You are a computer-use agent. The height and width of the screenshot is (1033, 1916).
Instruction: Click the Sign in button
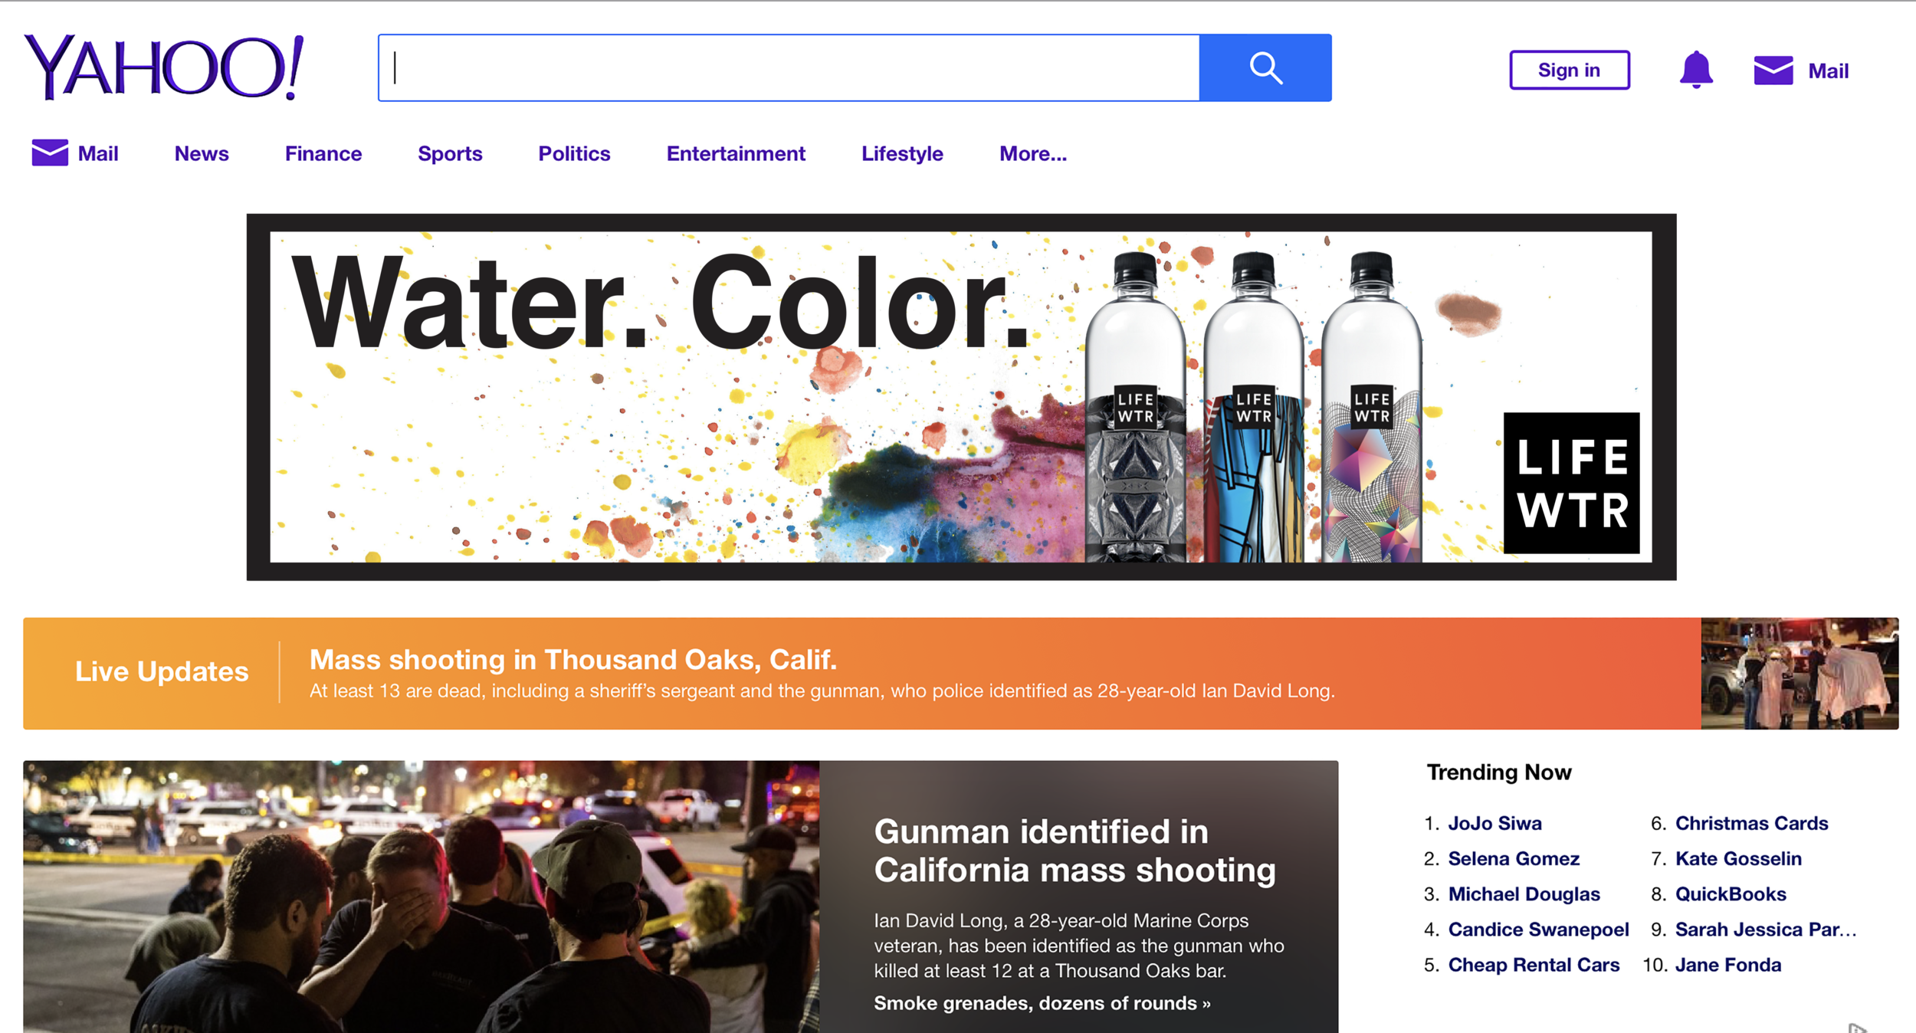click(1568, 70)
